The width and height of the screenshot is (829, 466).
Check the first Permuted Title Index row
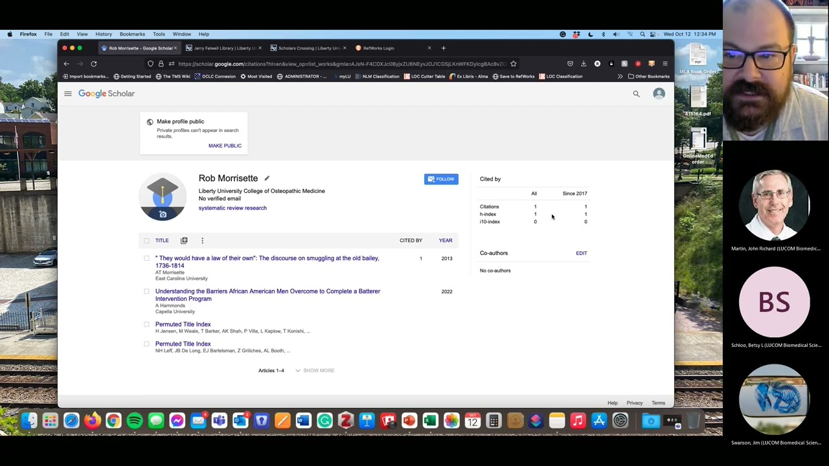click(x=146, y=324)
